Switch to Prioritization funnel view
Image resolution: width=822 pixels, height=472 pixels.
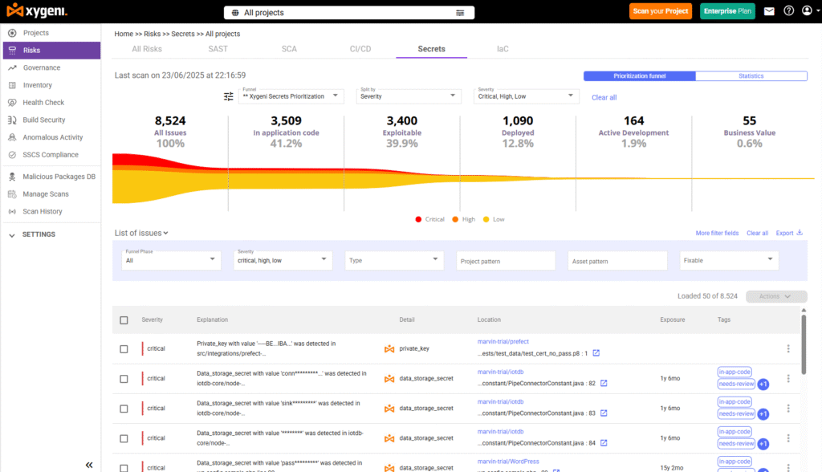pos(640,76)
